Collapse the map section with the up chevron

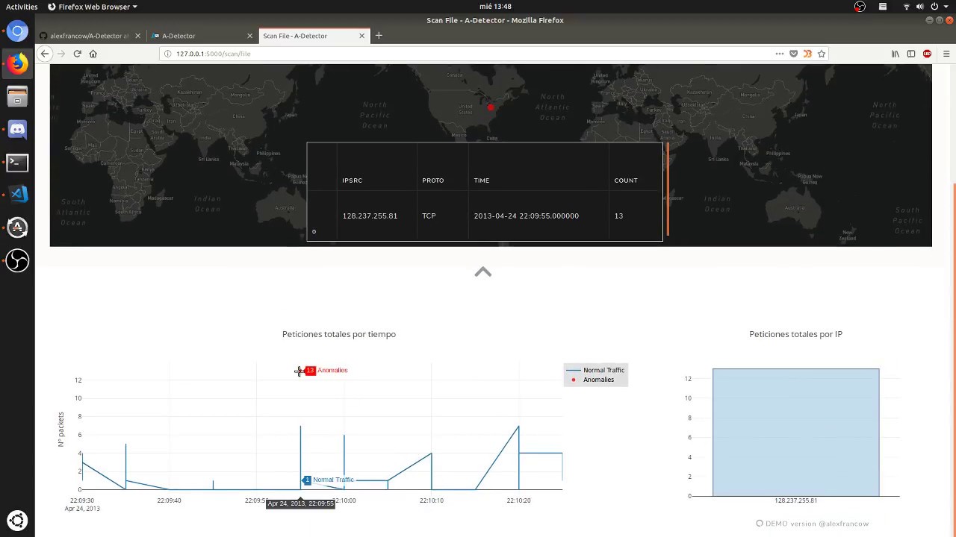click(x=483, y=271)
